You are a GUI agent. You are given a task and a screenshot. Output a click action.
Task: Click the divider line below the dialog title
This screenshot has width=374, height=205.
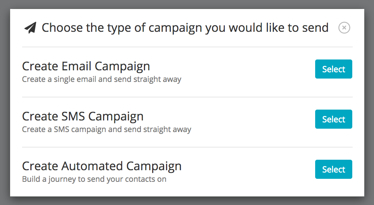click(187, 47)
